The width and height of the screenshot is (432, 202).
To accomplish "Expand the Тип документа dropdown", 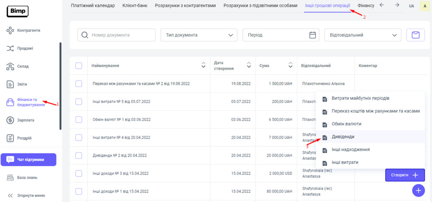I will [199, 35].
